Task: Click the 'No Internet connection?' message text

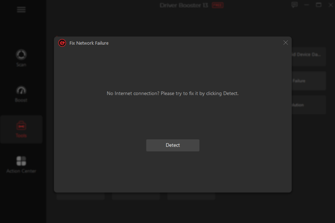Action: coord(173,94)
